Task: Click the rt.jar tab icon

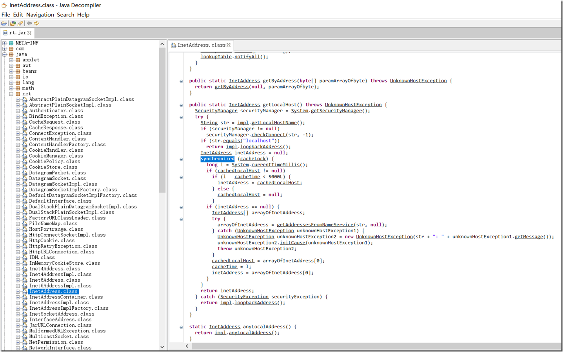Action: (5, 33)
